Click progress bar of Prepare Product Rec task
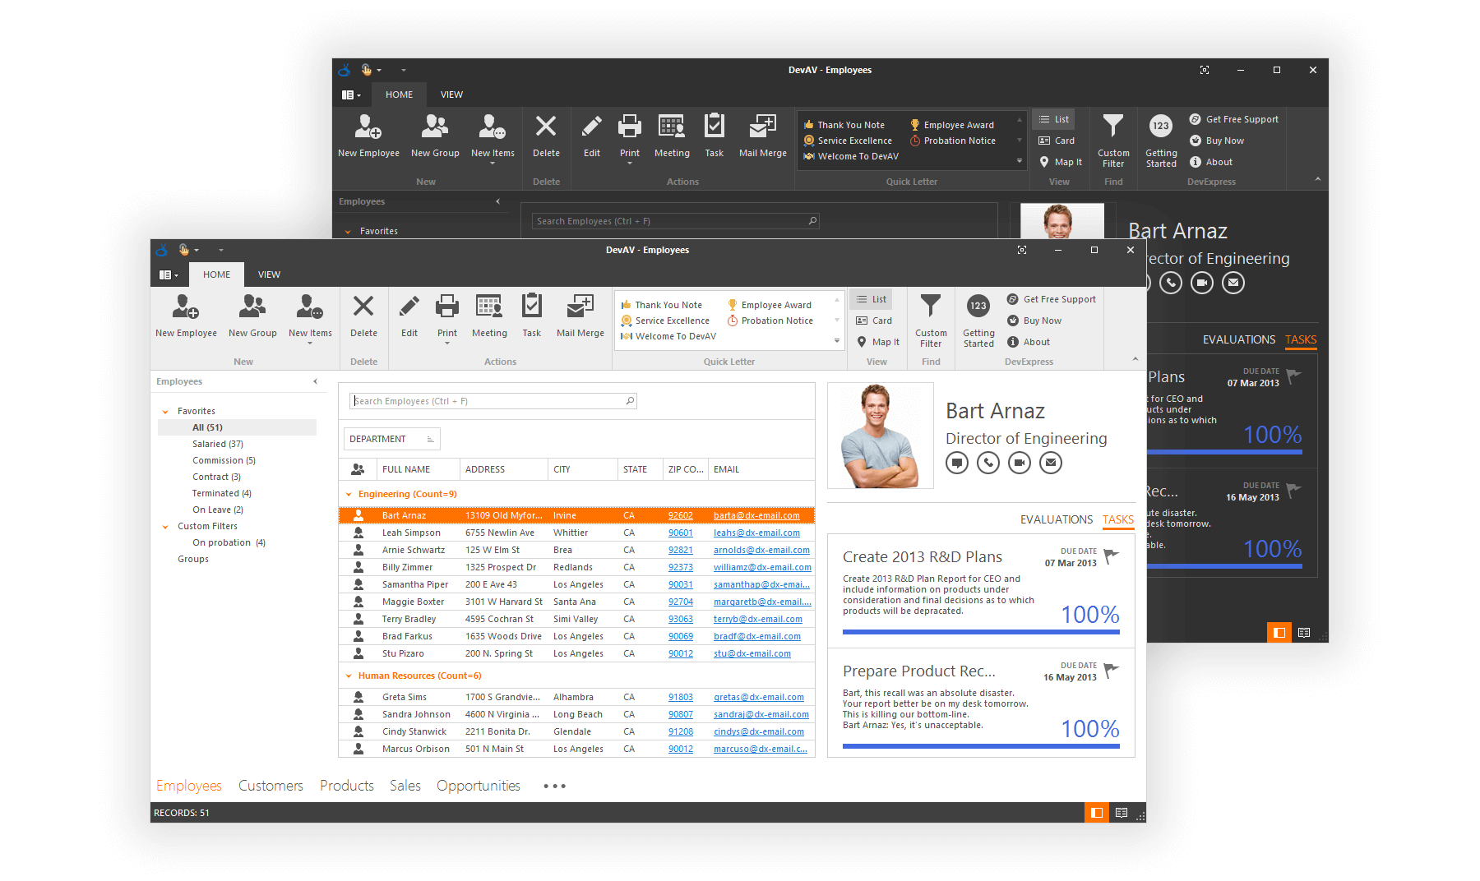The height and width of the screenshot is (881, 1480). (981, 746)
